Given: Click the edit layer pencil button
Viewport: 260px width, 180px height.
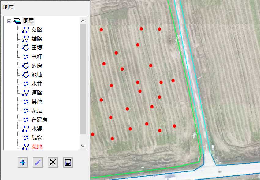Looking at the screenshot, I should 38,162.
